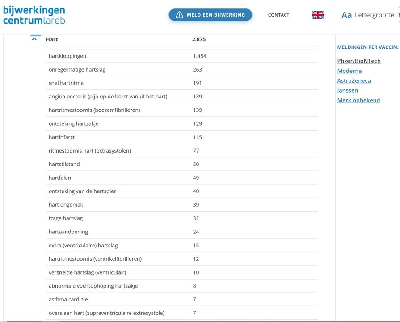
Task: Click the Bijwerkingencentrum Lareb logo
Action: tap(34, 15)
